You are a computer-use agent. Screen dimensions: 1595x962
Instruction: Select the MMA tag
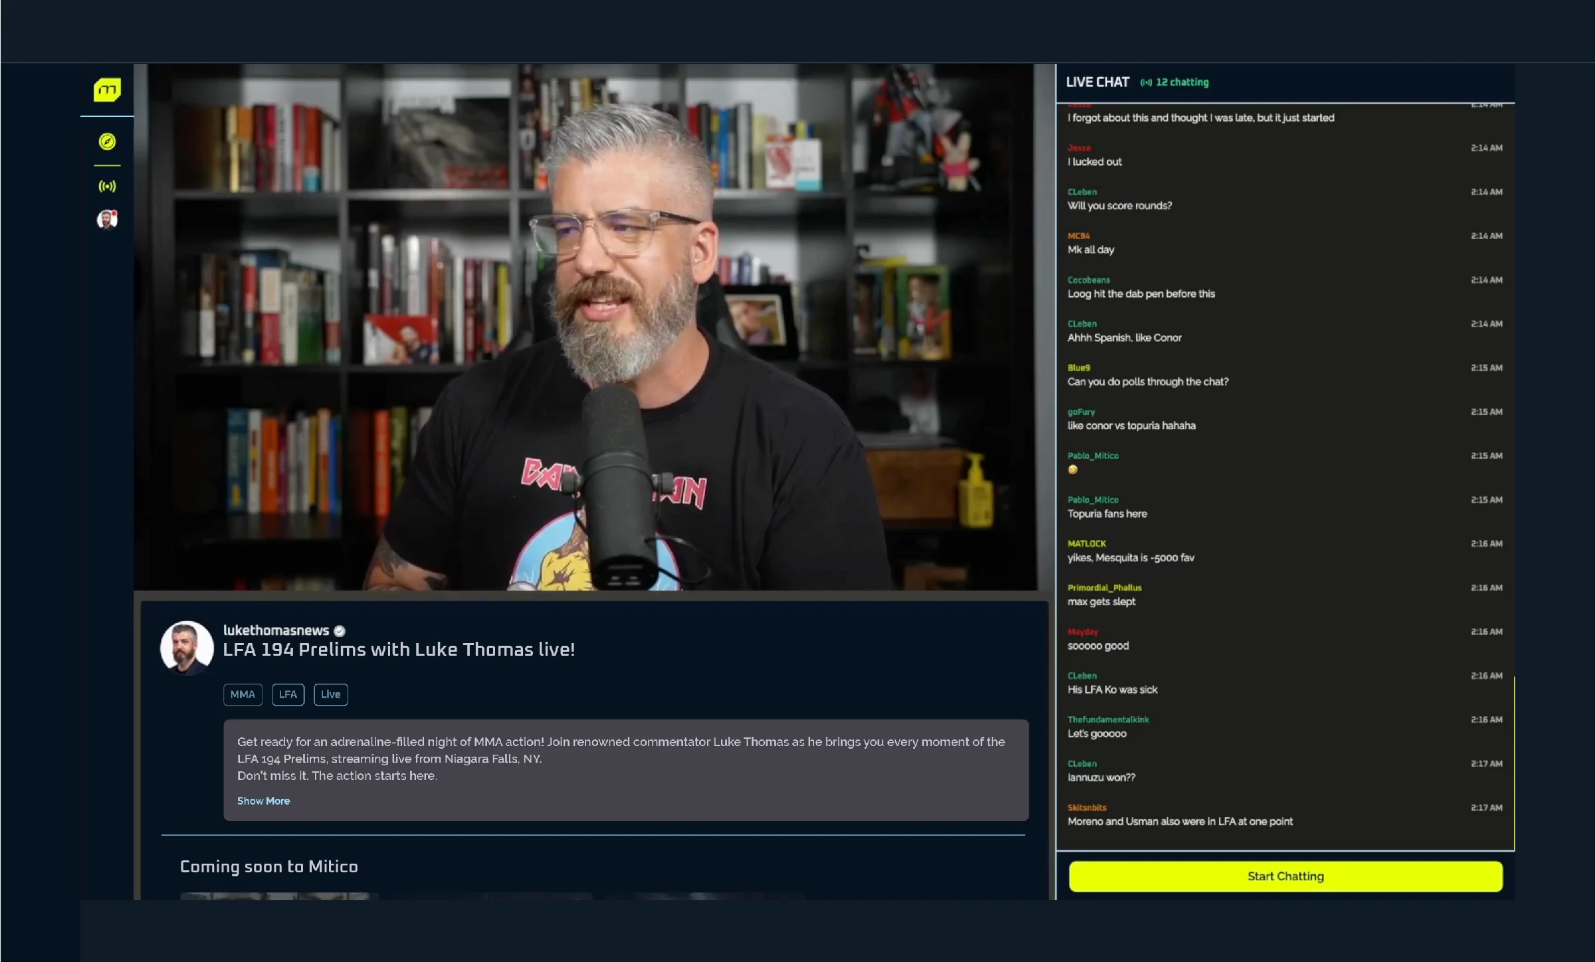click(243, 694)
